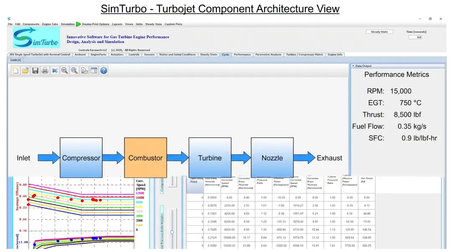This screenshot has height=252, width=452.
Task: Click the 2000 legend entry in black
Action: coord(139,221)
